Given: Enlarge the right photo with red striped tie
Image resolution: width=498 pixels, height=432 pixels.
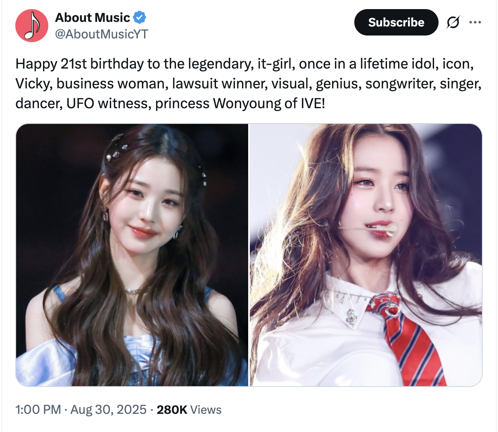Looking at the screenshot, I should click(366, 255).
